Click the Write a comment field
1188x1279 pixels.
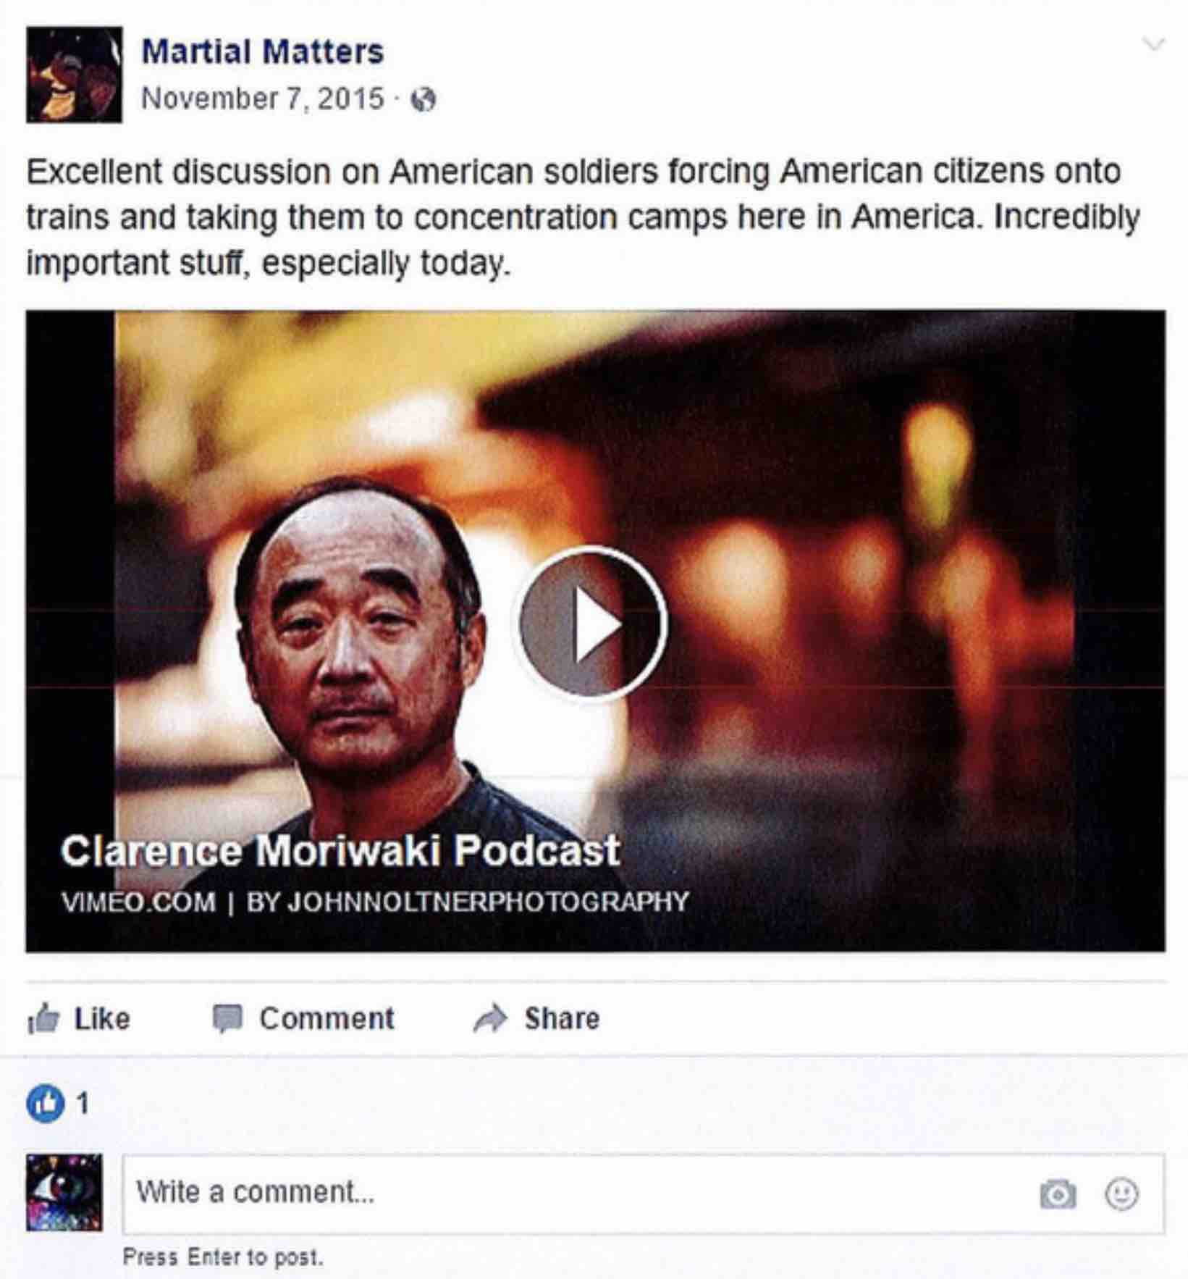(x=644, y=1194)
